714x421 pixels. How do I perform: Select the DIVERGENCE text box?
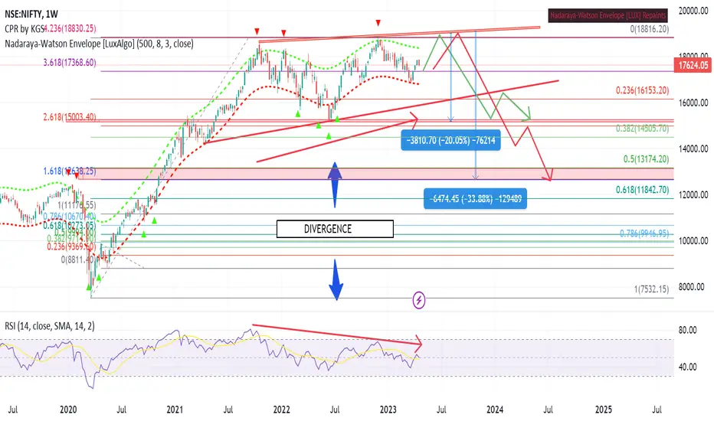(335, 229)
